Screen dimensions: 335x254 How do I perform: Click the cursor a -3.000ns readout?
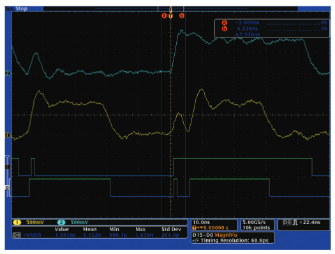pyautogui.click(x=247, y=22)
